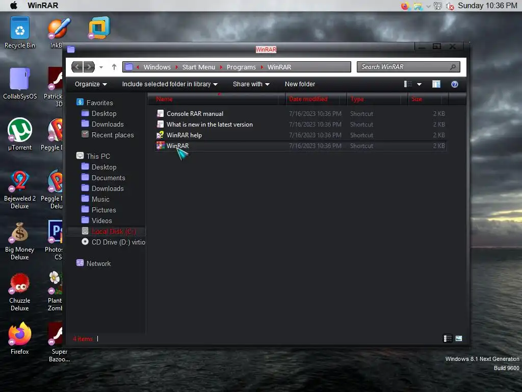Sort by the Size column header

[428, 99]
